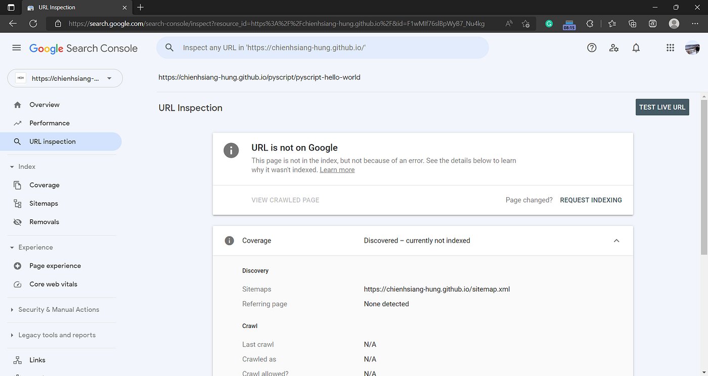Open the Favorites list icon
708x376 pixels.
pos(612,23)
